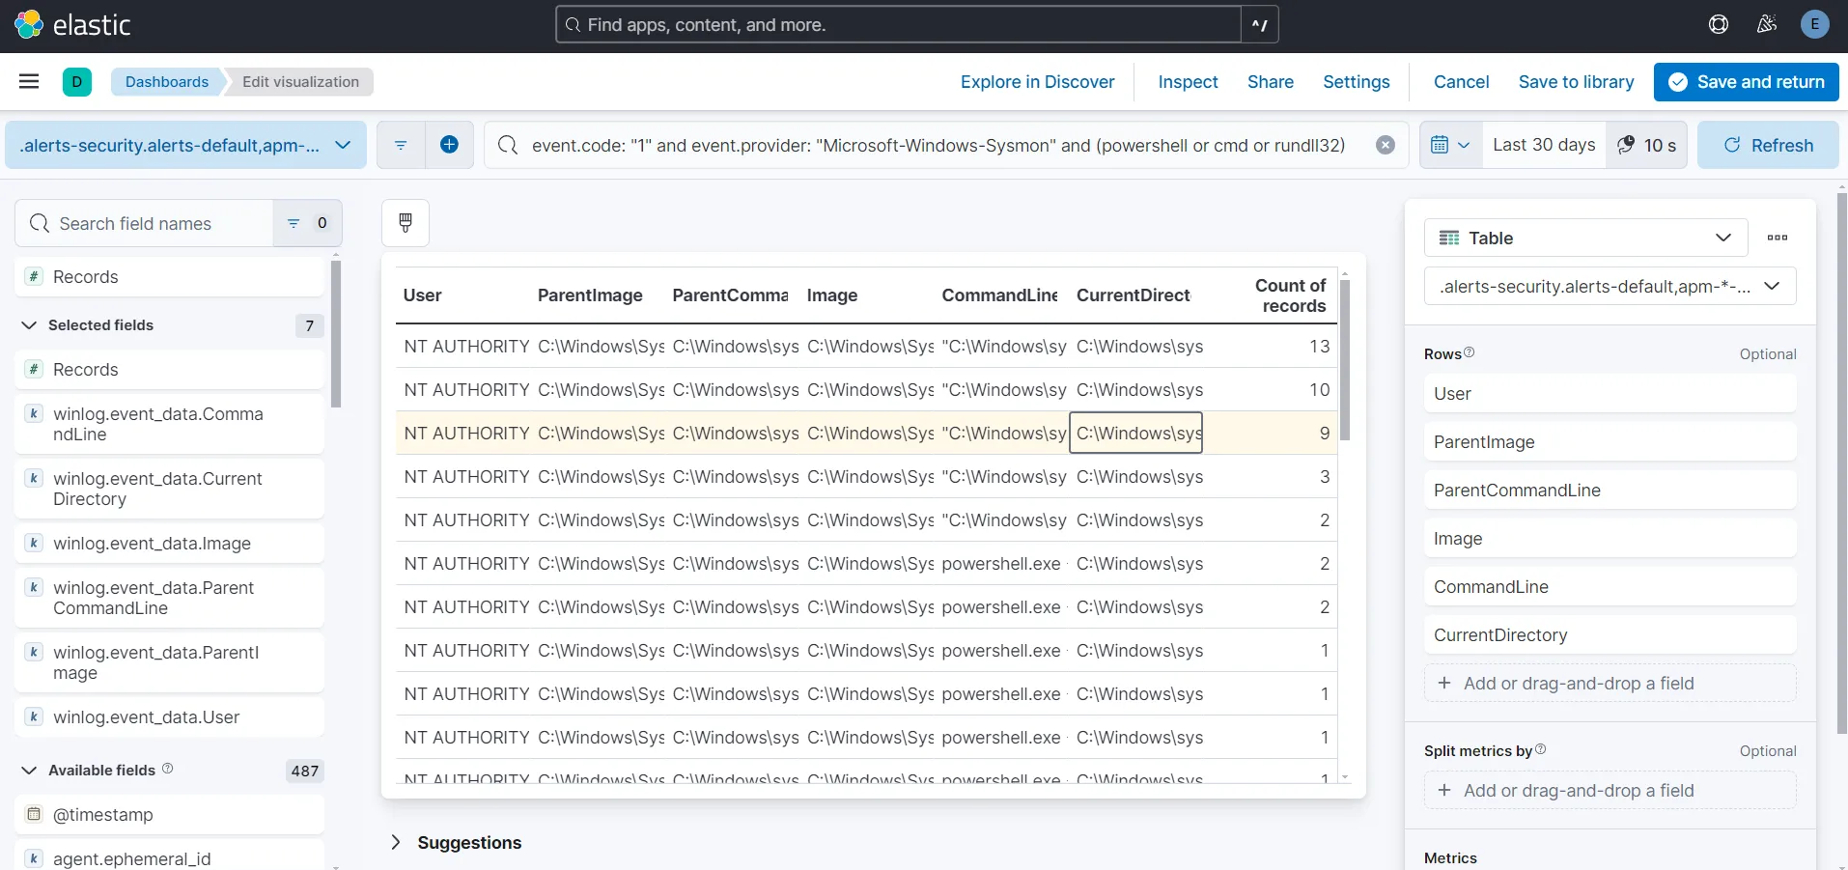Open the main navigation hamburger menu
The width and height of the screenshot is (1848, 870).
coord(29,81)
